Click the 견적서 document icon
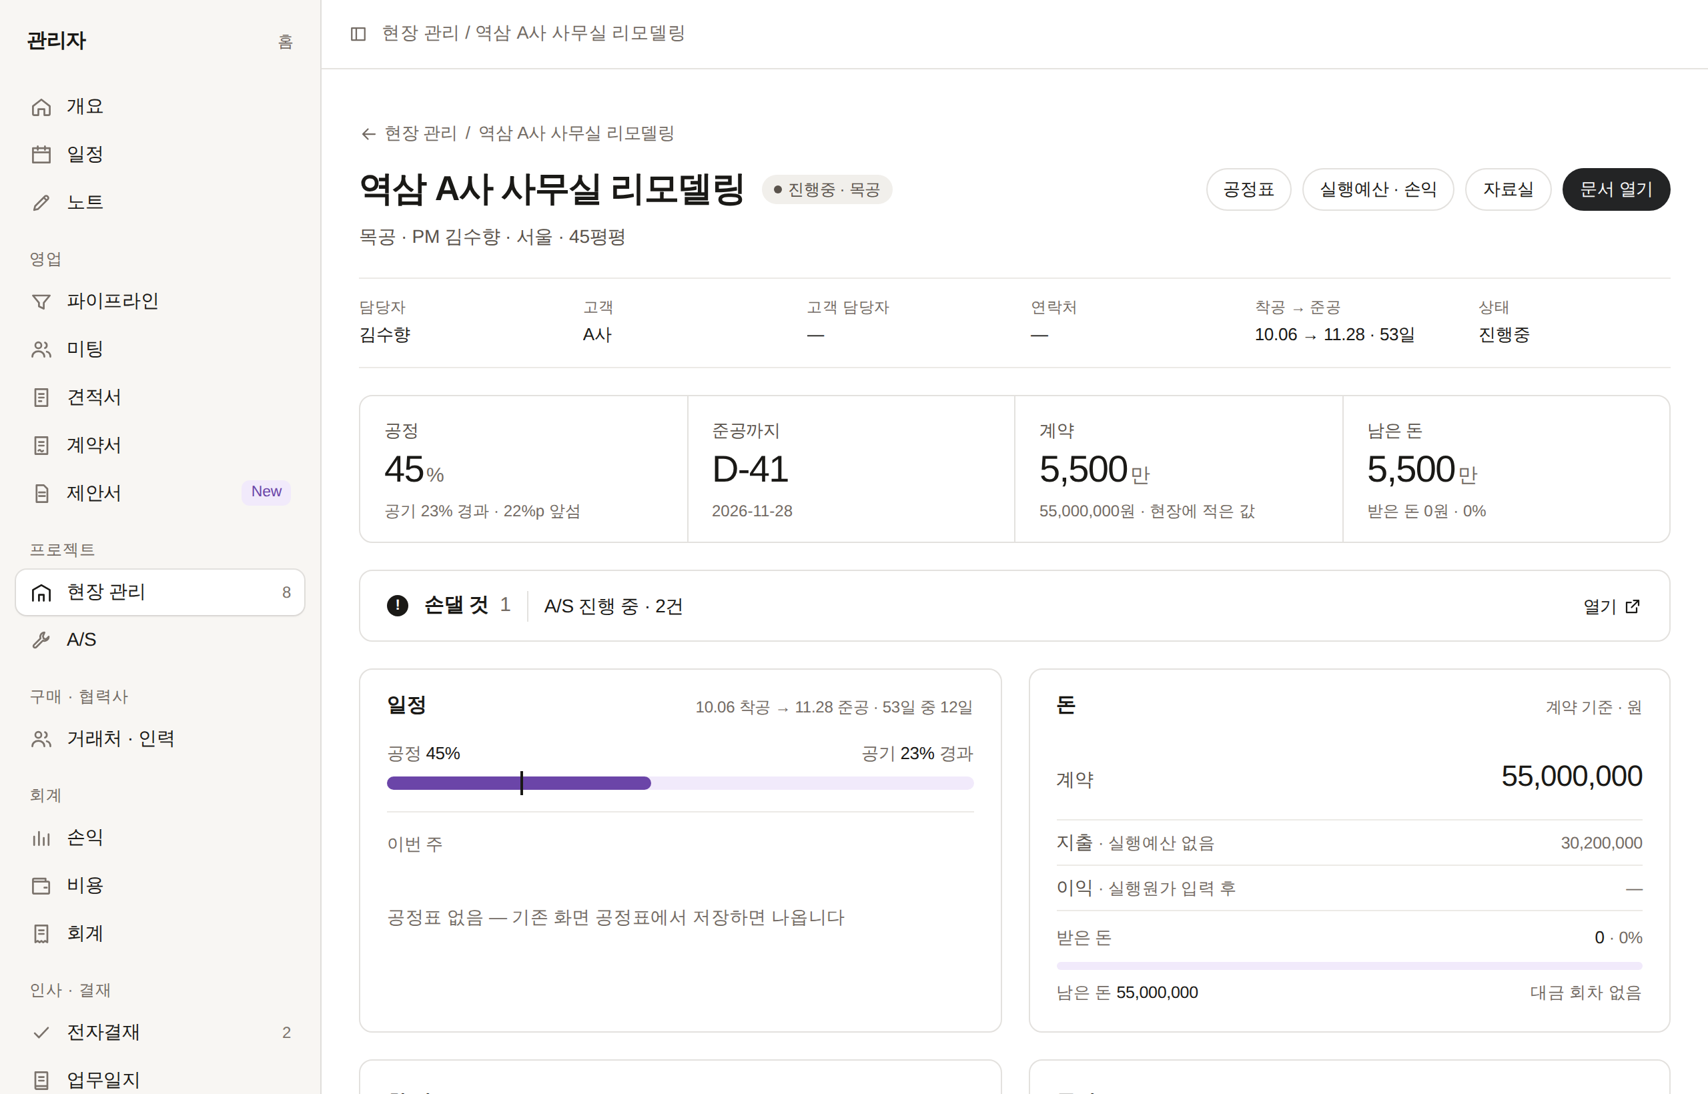Viewport: 1708px width, 1094px height. [41, 397]
